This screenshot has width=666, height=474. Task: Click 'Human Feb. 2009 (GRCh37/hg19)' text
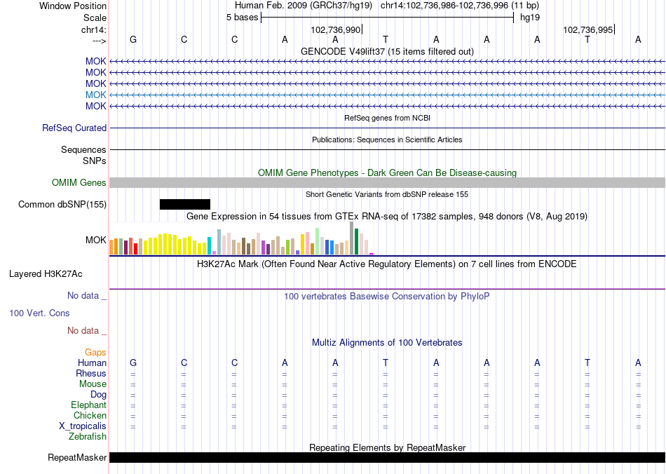tap(304, 6)
